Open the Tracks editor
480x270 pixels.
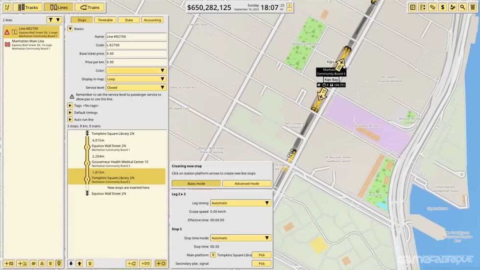coord(28,7)
